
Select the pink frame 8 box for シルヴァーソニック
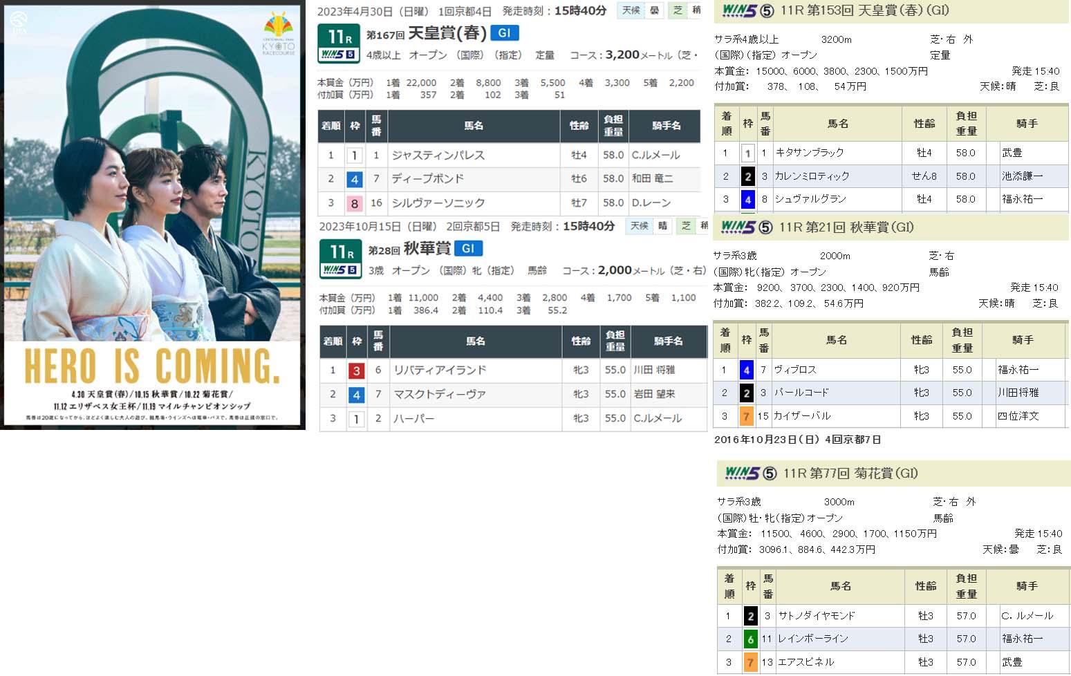tap(355, 203)
